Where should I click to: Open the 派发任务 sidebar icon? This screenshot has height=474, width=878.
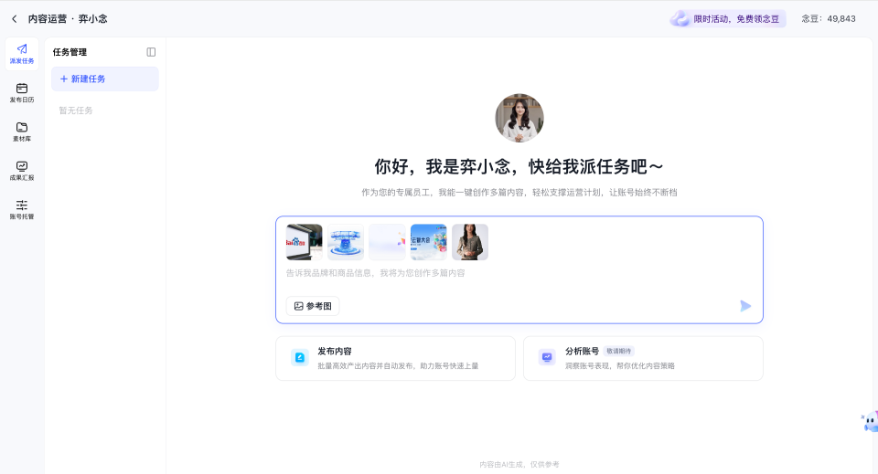(22, 54)
